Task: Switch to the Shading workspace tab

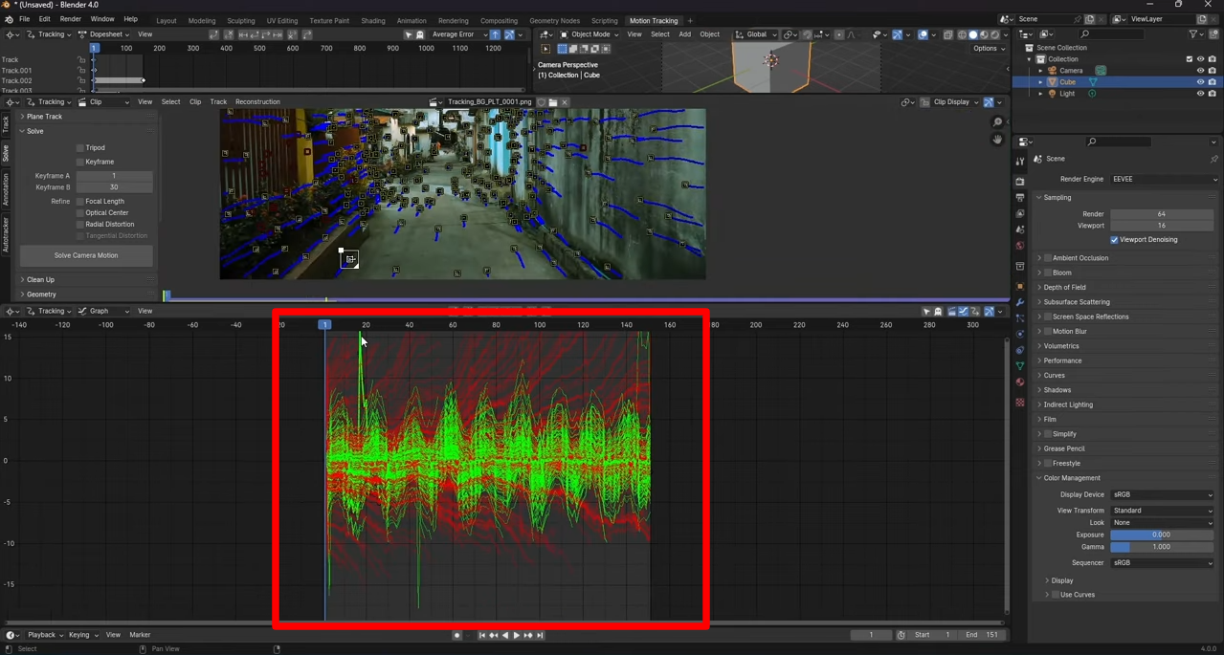Action: click(373, 20)
